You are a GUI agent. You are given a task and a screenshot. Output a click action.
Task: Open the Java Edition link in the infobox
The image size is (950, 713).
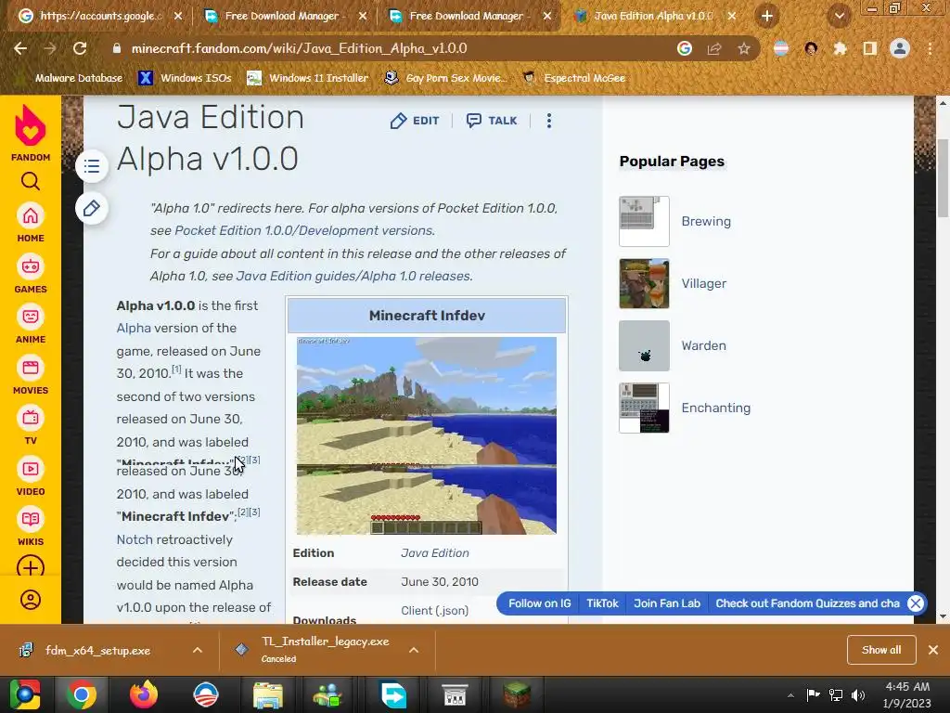point(434,553)
